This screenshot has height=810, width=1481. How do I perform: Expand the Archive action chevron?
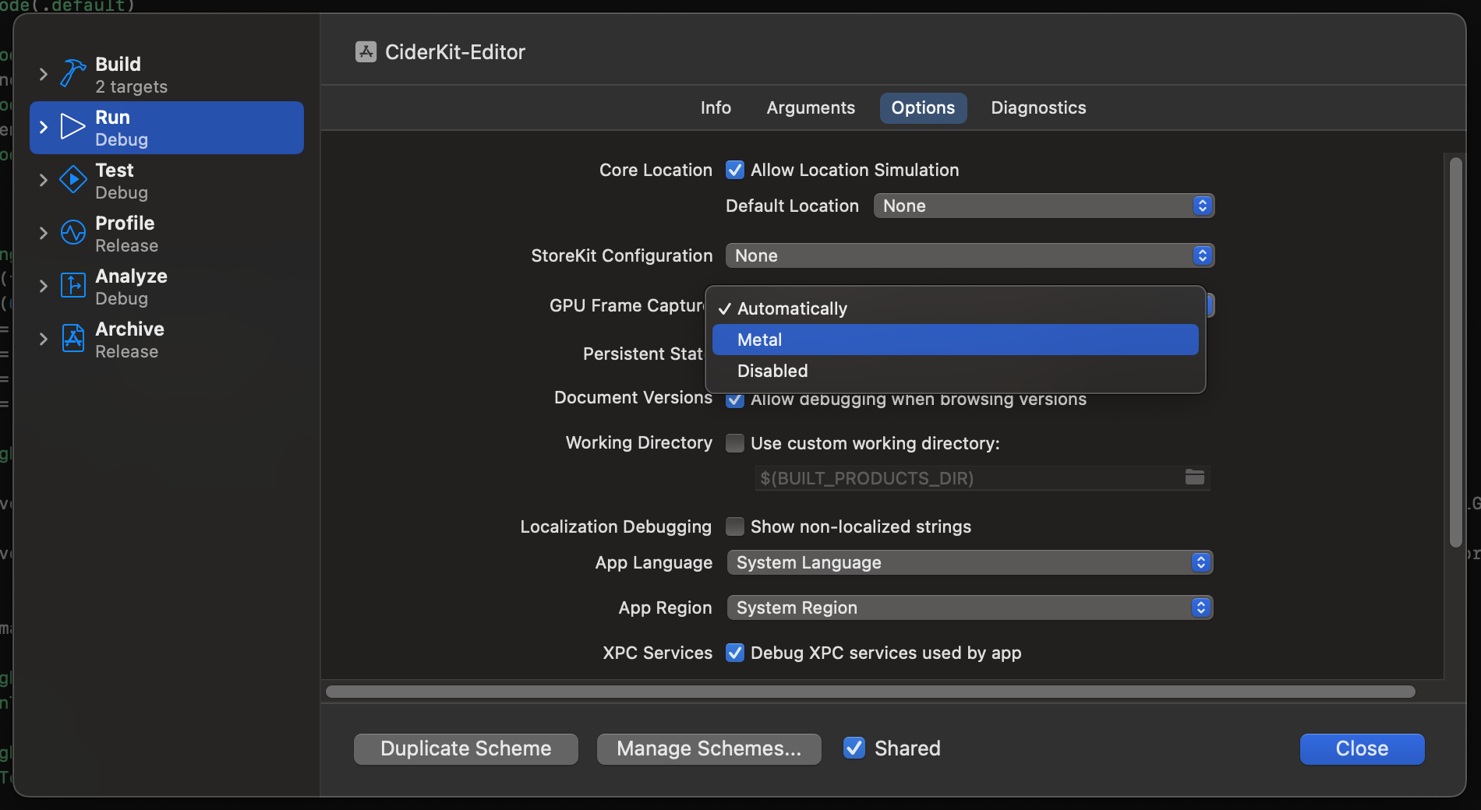(x=44, y=339)
